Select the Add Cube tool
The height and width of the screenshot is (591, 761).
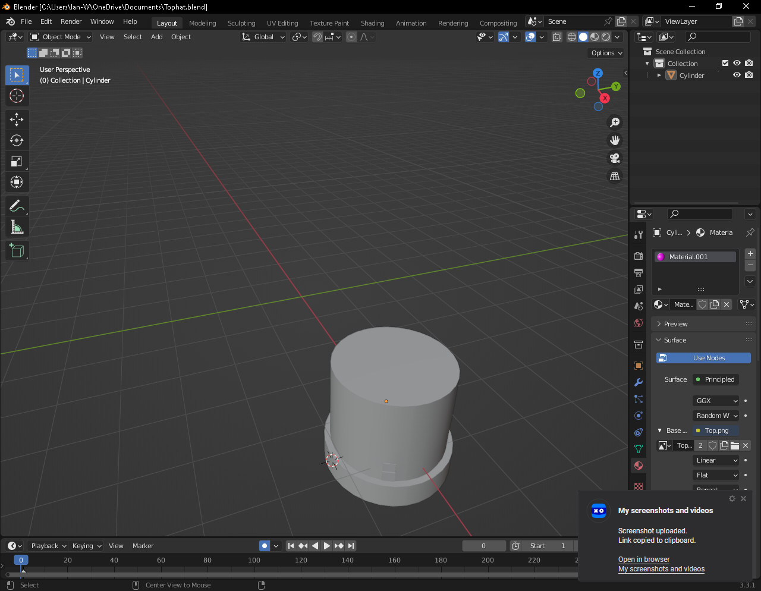(17, 250)
